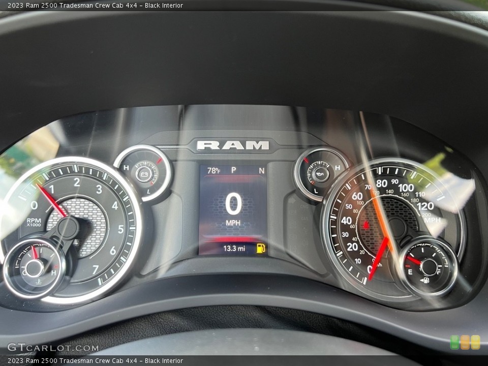Click the tachometer red needle
488x366 pixels.
52,200
